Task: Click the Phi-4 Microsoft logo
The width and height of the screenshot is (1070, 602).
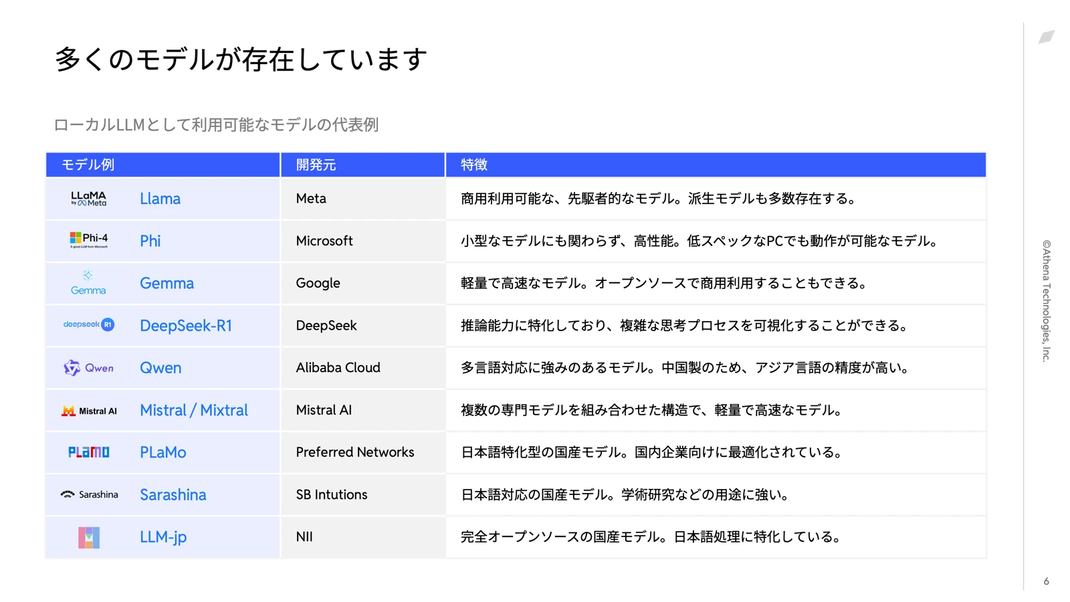Action: pos(88,240)
